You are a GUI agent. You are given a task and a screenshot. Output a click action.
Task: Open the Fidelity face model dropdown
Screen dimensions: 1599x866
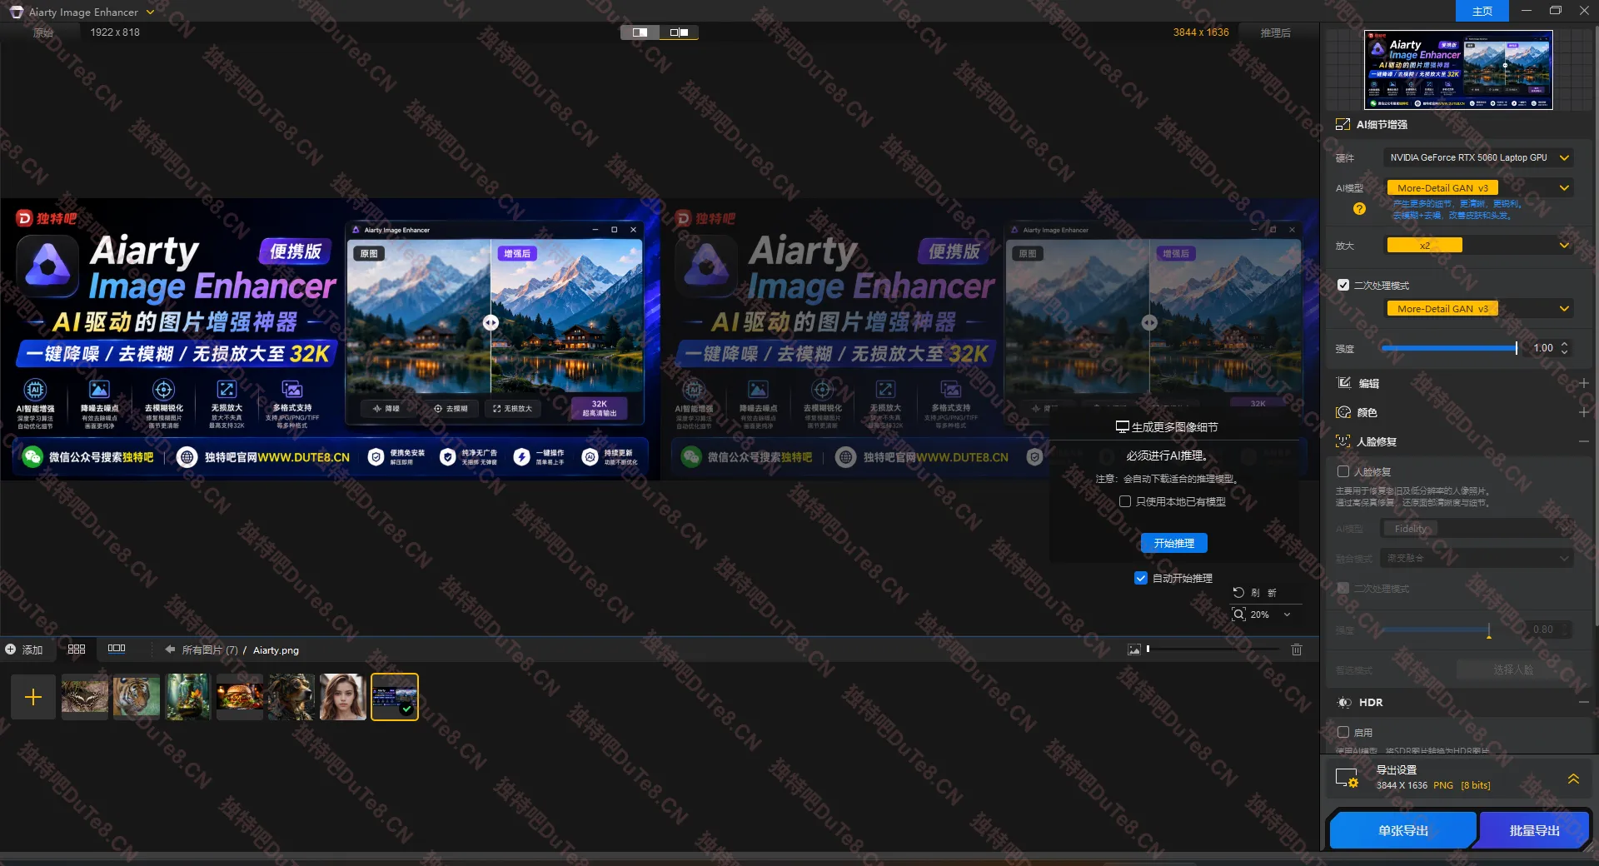click(x=1478, y=529)
